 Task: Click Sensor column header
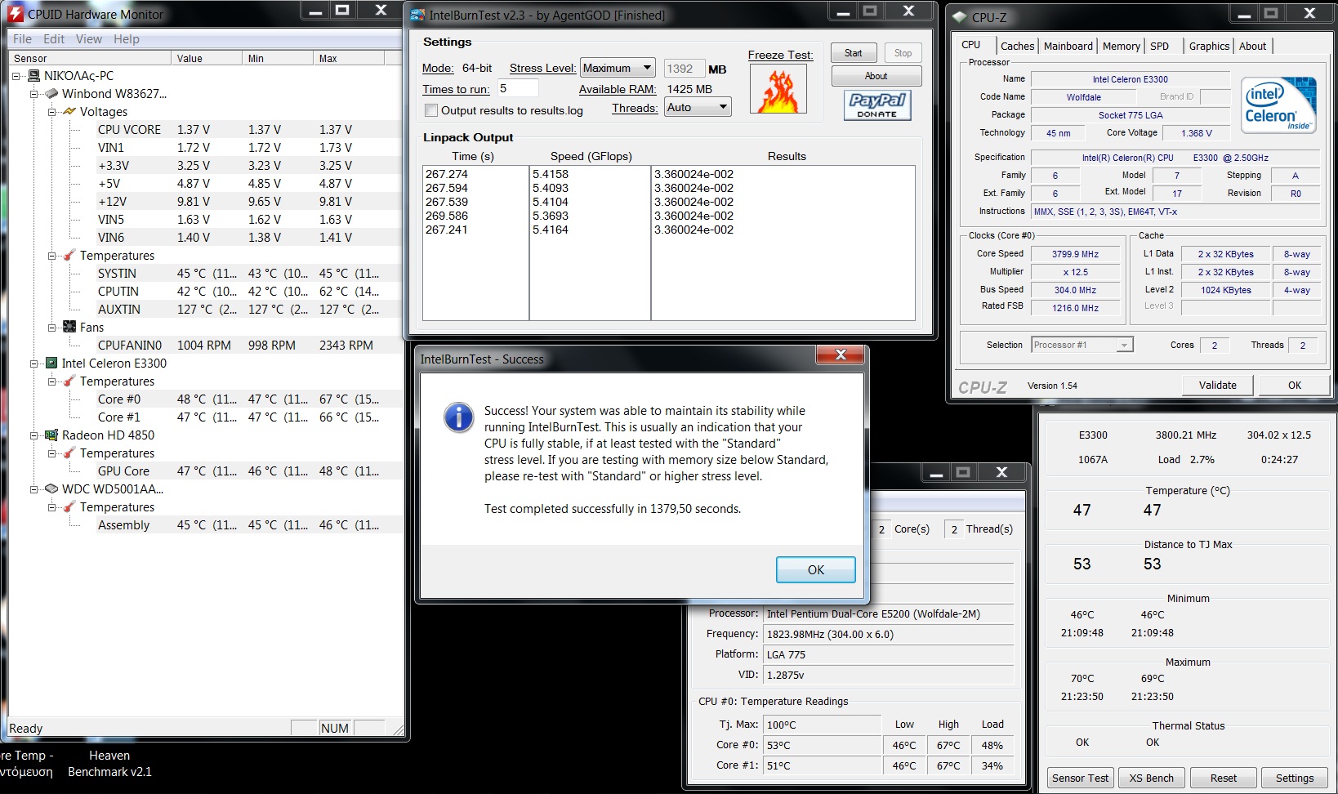(90, 58)
